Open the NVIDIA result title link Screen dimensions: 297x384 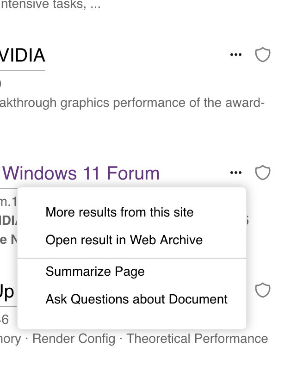tap(22, 56)
